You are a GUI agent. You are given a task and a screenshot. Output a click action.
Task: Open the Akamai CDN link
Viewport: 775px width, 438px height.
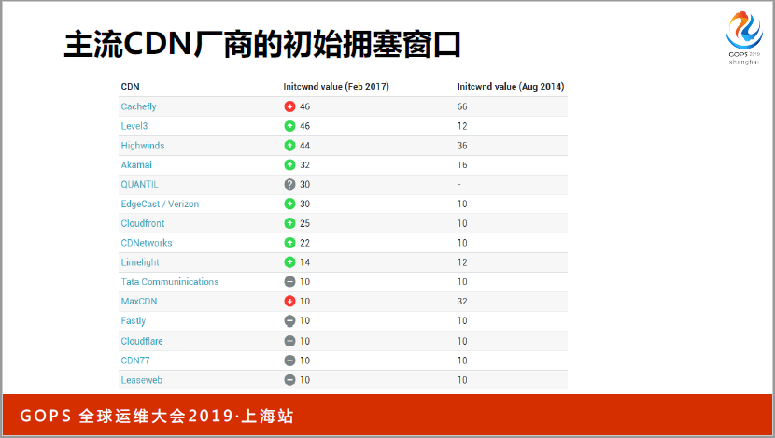[x=136, y=165]
